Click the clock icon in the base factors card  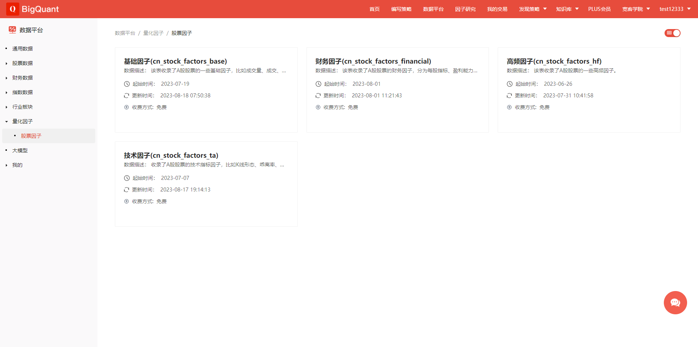coord(127,84)
